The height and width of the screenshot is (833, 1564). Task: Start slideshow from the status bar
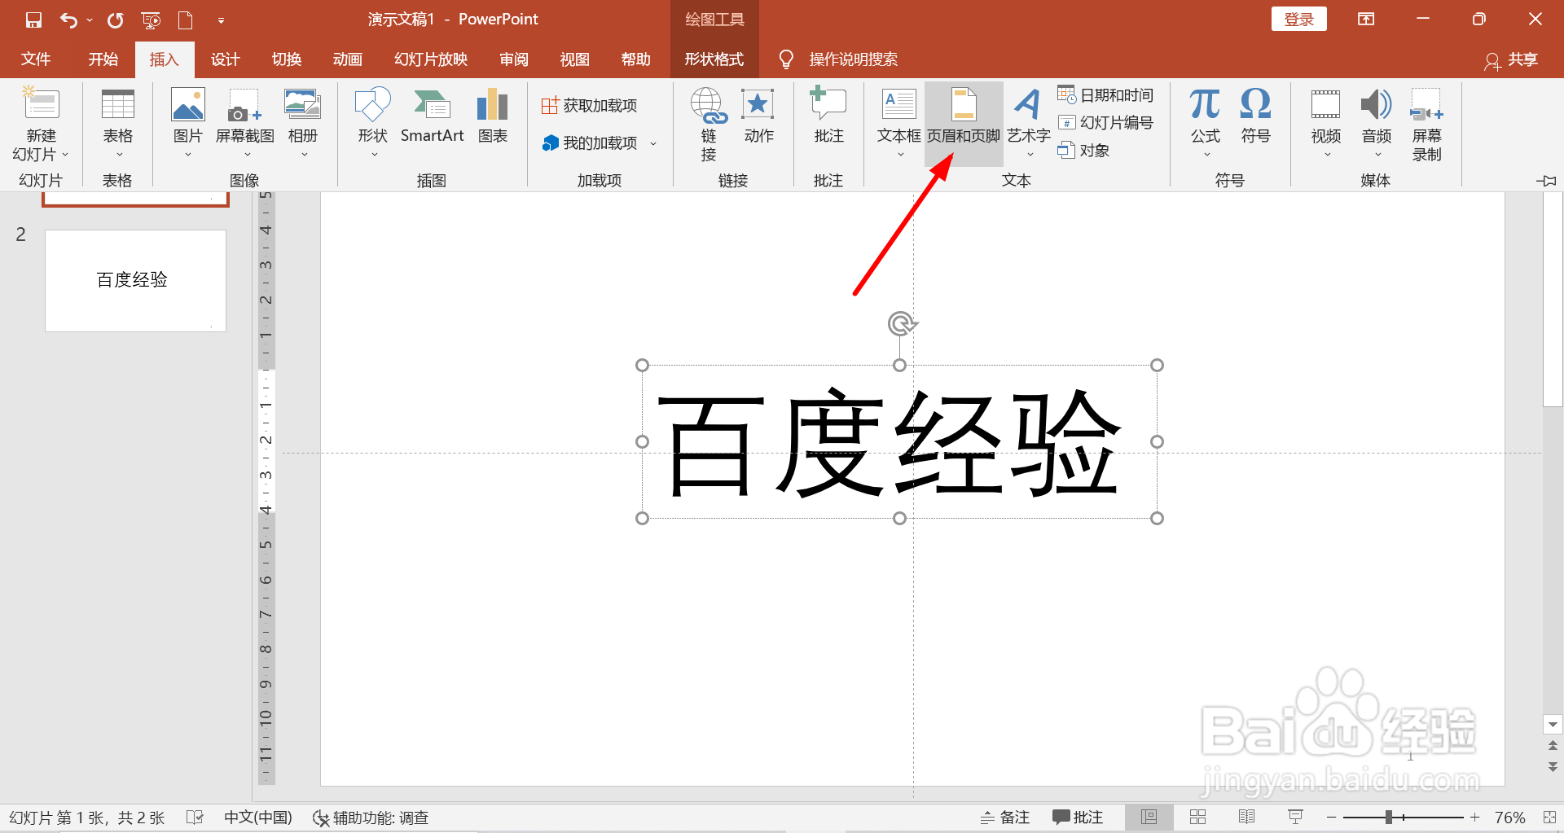1295,817
